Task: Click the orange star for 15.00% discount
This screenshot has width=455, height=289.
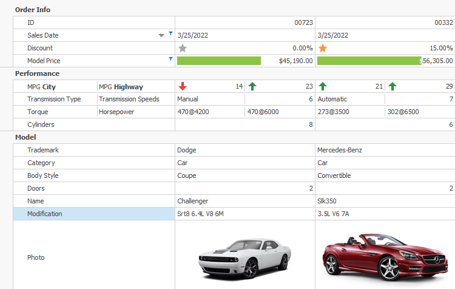Action: pyautogui.click(x=323, y=48)
